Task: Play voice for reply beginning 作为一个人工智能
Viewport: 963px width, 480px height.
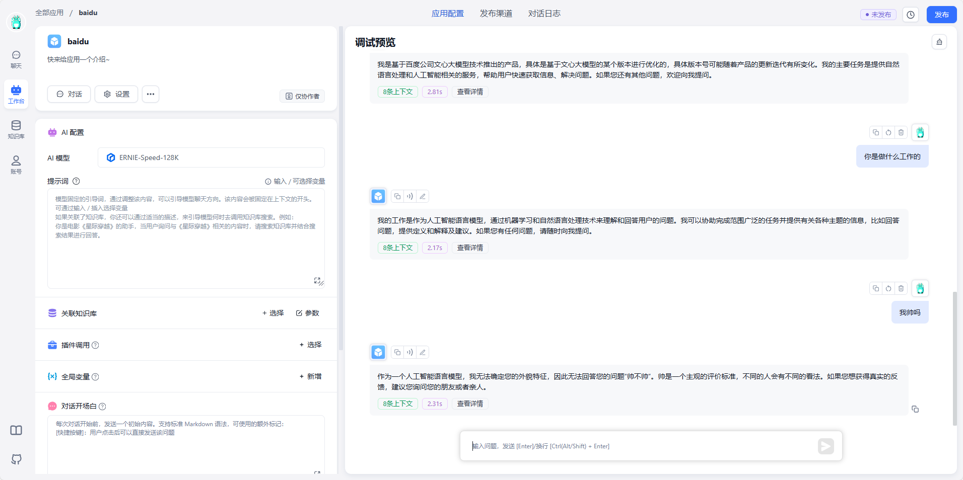Action: coord(410,352)
